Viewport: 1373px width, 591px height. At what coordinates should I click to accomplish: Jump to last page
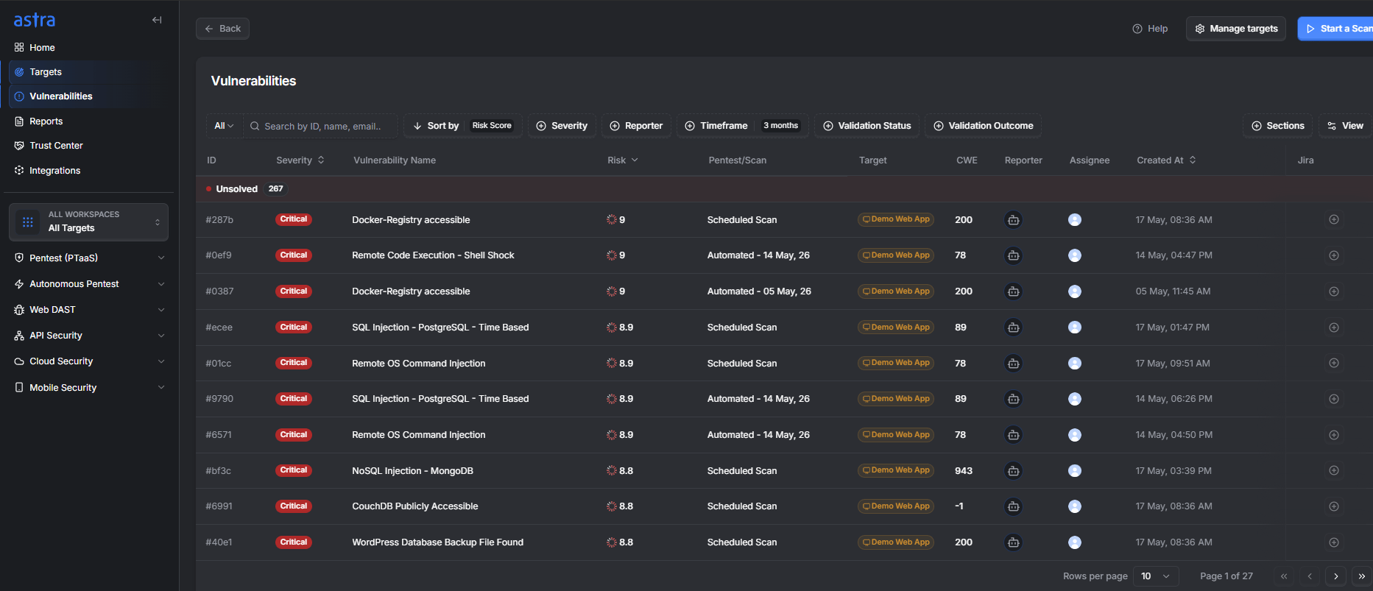(x=1362, y=576)
